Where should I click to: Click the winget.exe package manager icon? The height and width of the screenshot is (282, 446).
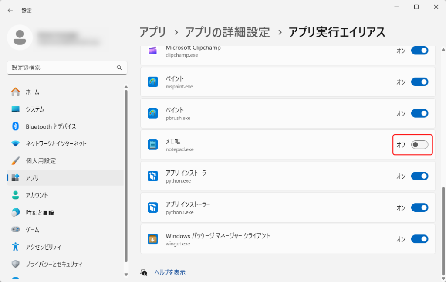tap(152, 239)
